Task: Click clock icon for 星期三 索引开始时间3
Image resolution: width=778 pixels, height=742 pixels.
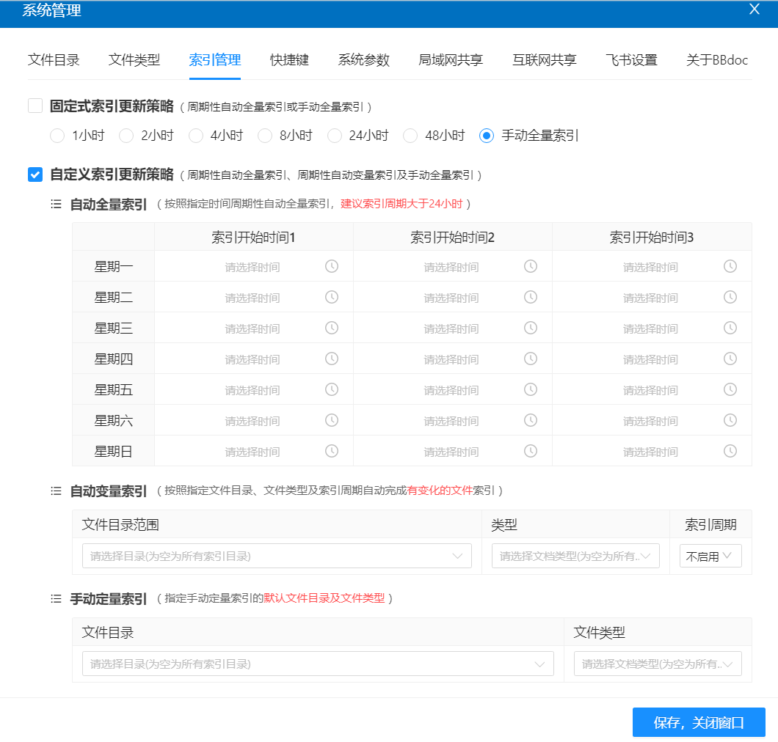Action: (x=730, y=328)
